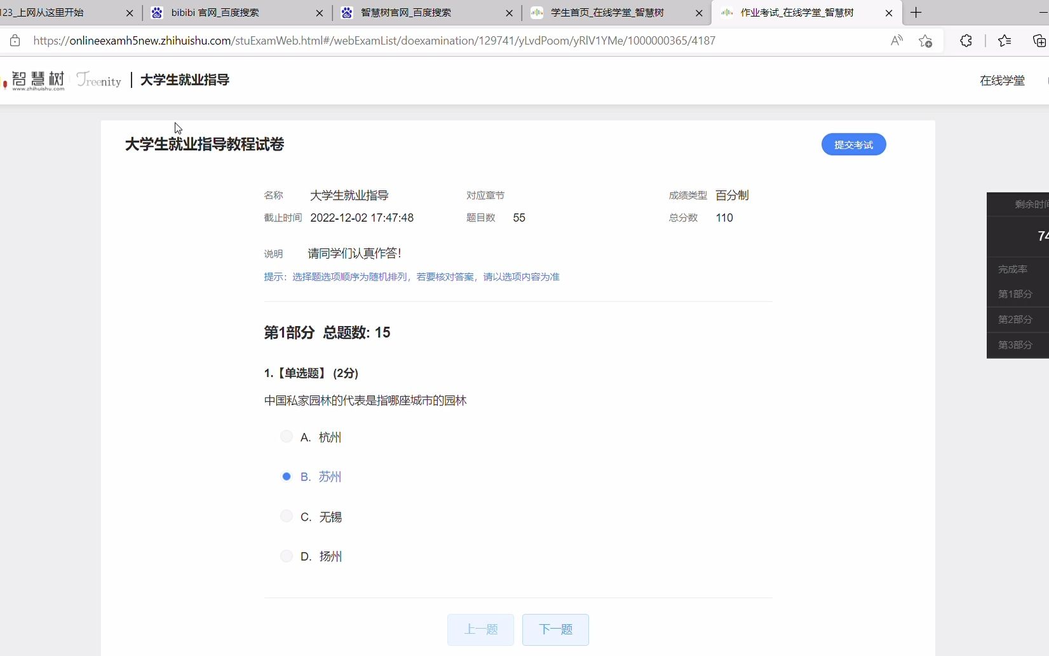
Task: Close the '作业考试_在线学堂_智慧树' tab
Action: [x=889, y=13]
